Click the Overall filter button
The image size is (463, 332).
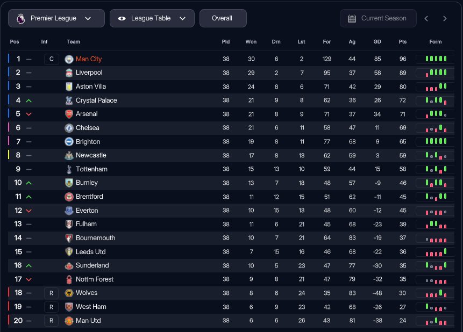(x=222, y=18)
